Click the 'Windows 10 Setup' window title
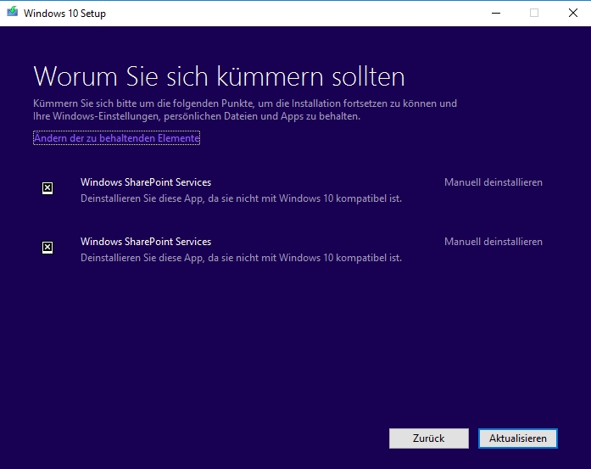The height and width of the screenshot is (469, 591). pyautogui.click(x=64, y=14)
